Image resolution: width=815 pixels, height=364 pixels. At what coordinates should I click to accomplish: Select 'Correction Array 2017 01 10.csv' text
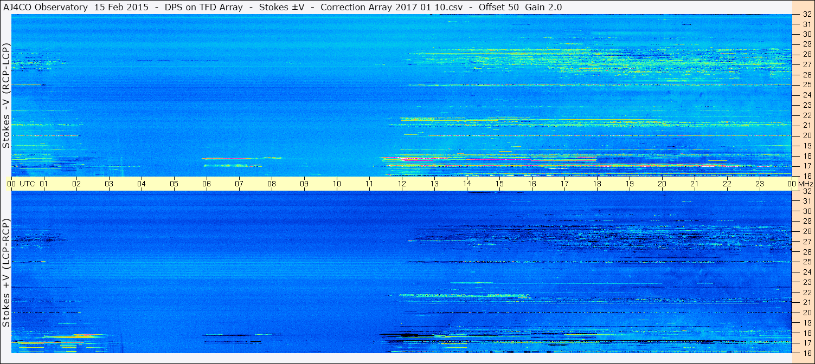[x=392, y=7]
